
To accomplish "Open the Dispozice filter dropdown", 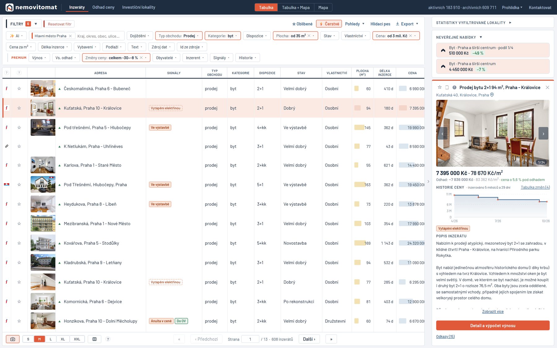I will click(x=257, y=36).
